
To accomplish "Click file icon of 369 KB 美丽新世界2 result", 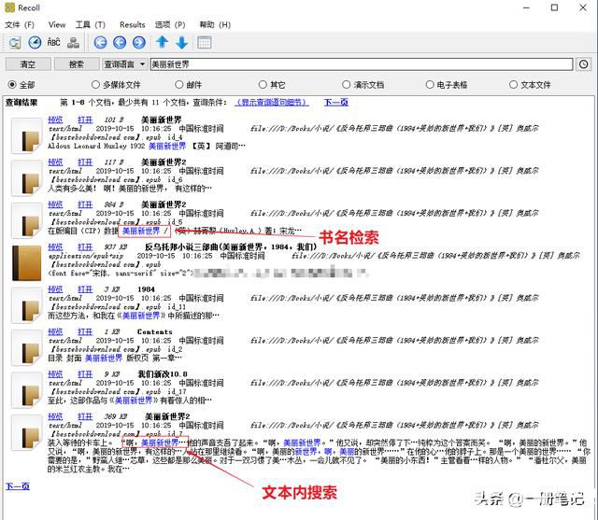I will click(27, 432).
